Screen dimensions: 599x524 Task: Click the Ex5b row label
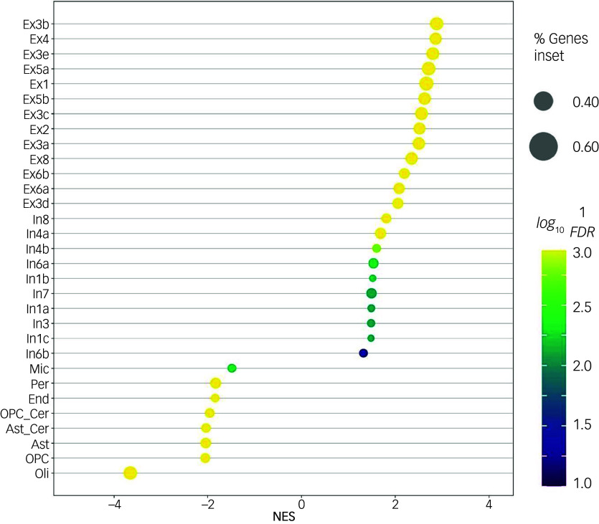tap(36, 99)
